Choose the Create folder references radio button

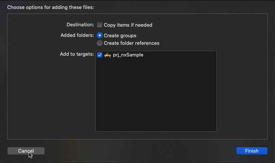tap(100, 43)
